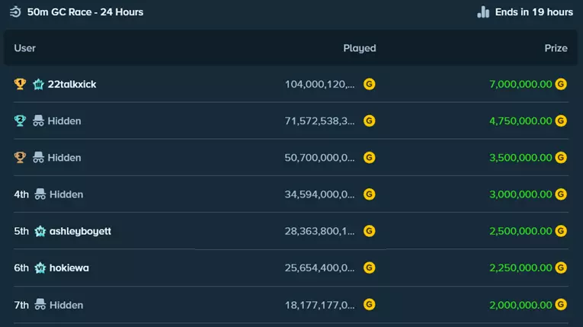
Task: Click the 7th rank label
Action: [21, 305]
